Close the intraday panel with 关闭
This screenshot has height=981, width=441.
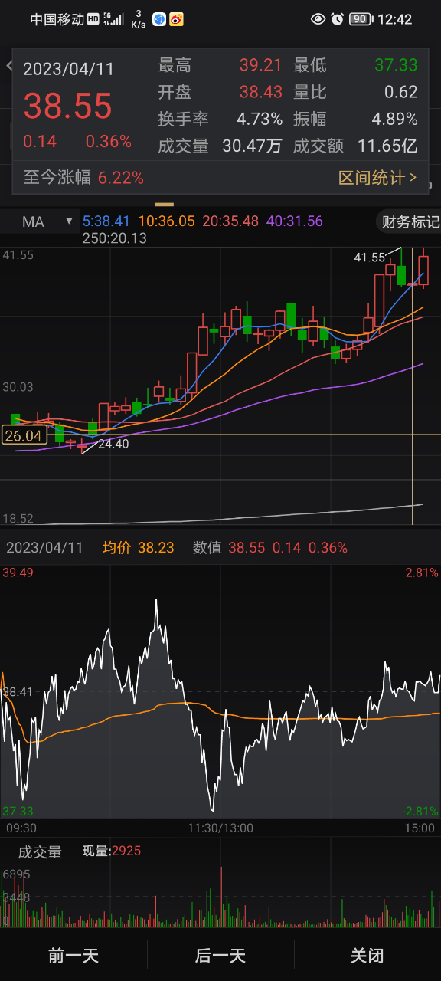367,956
